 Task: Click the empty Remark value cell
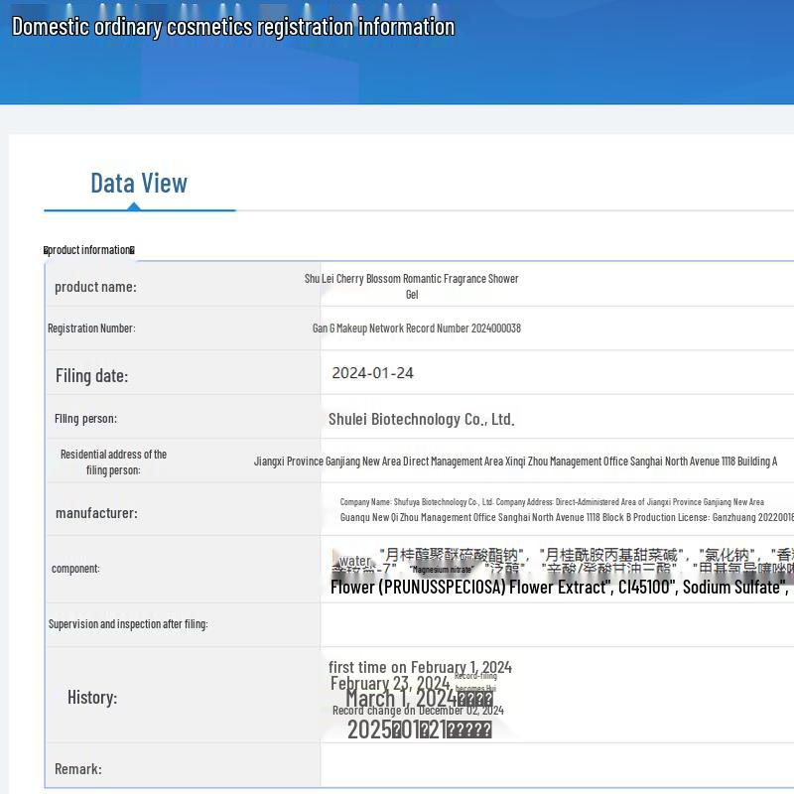[556, 768]
